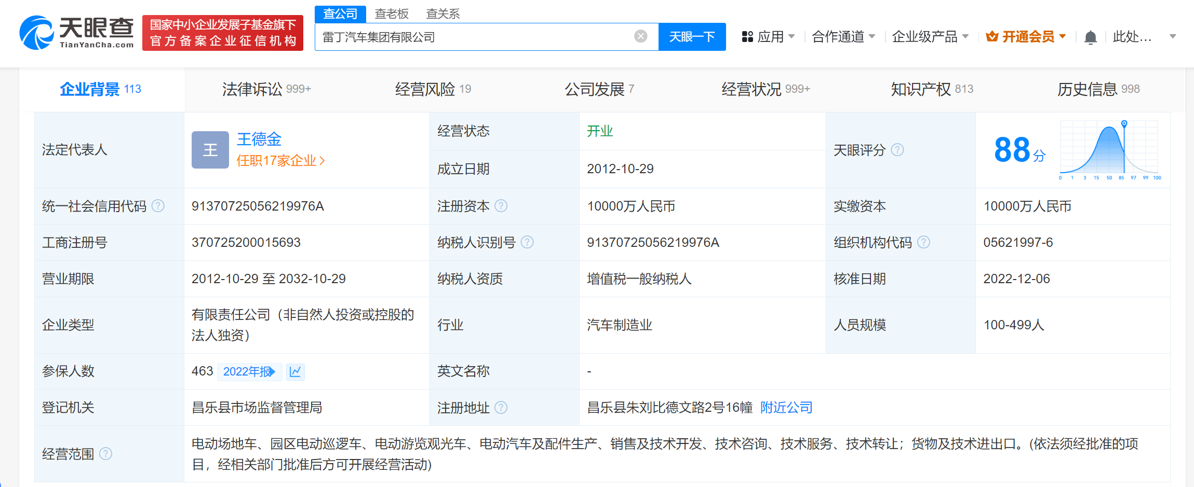Select the 查老板 search tab
Image resolution: width=1194 pixels, height=487 pixels.
pyautogui.click(x=392, y=14)
